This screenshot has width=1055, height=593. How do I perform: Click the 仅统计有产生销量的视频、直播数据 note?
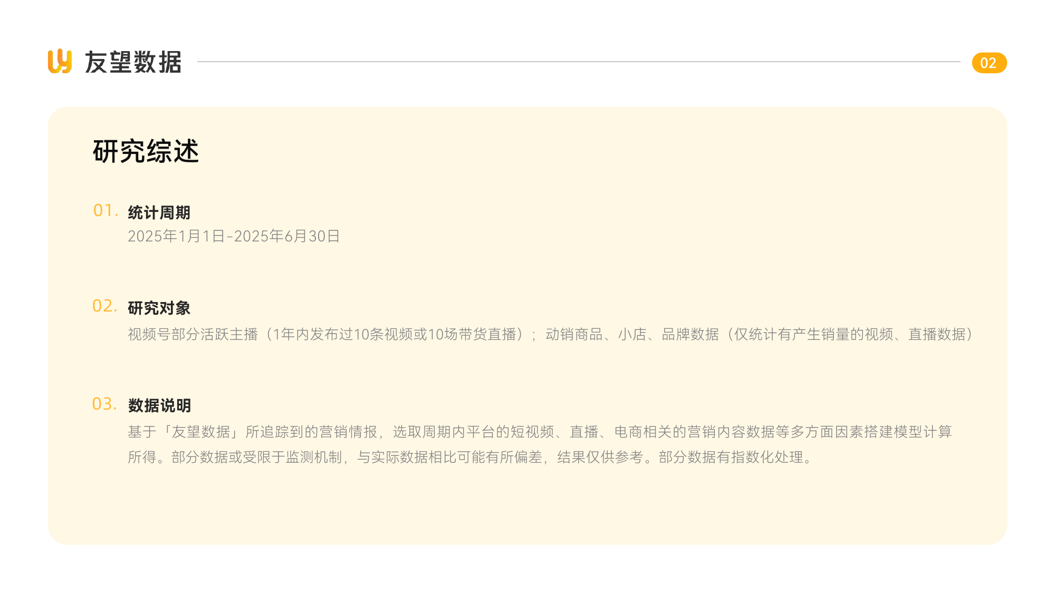point(850,334)
